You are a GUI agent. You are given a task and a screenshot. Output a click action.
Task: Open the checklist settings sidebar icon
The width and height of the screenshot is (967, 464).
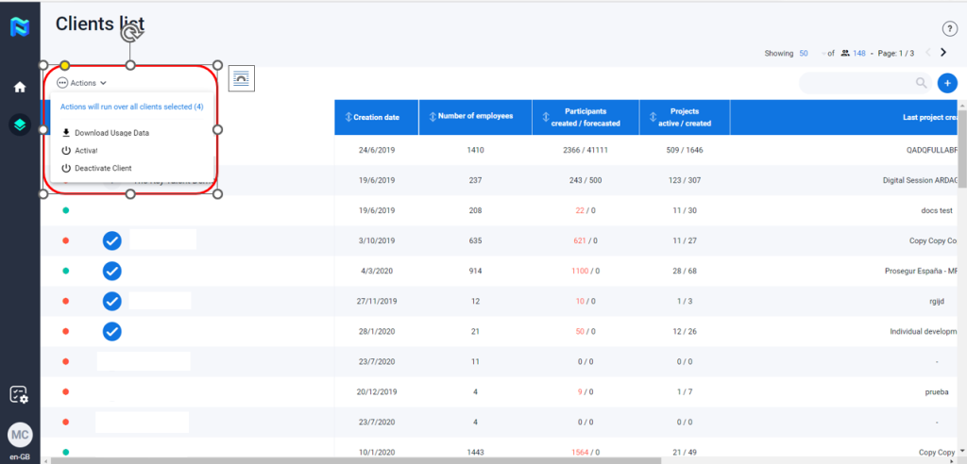20,394
